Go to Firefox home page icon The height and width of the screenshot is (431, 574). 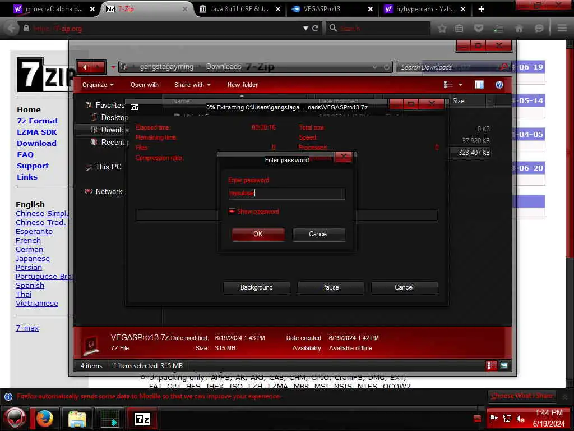[x=519, y=28]
